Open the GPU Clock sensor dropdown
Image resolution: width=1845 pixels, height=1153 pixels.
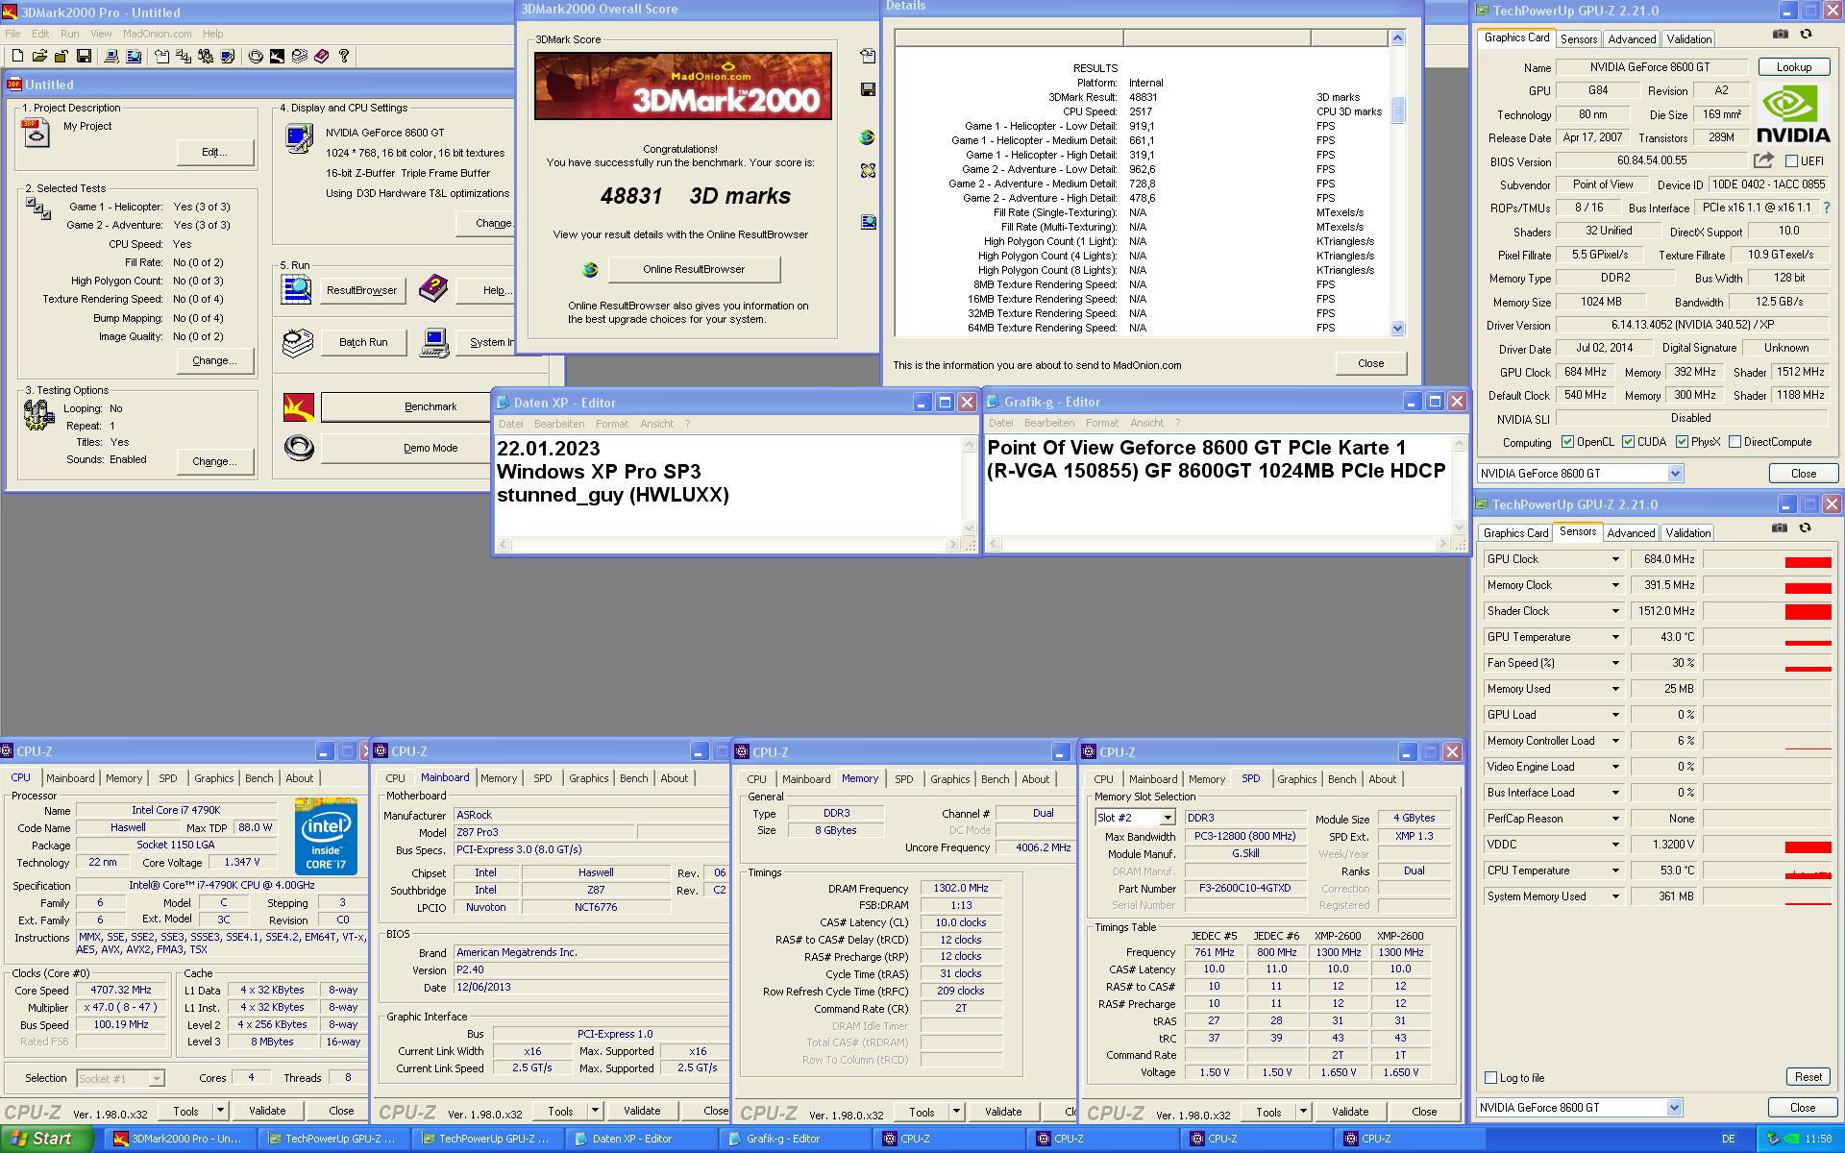1615,559
